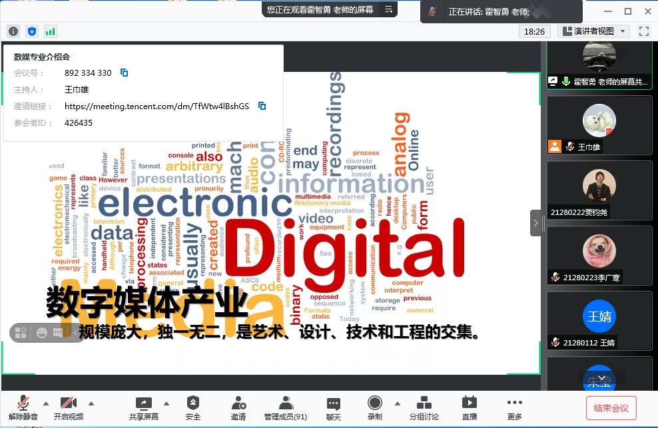658x428 pixels.
Task: Open screen-viewing options menu in top banner
Action: point(388,9)
